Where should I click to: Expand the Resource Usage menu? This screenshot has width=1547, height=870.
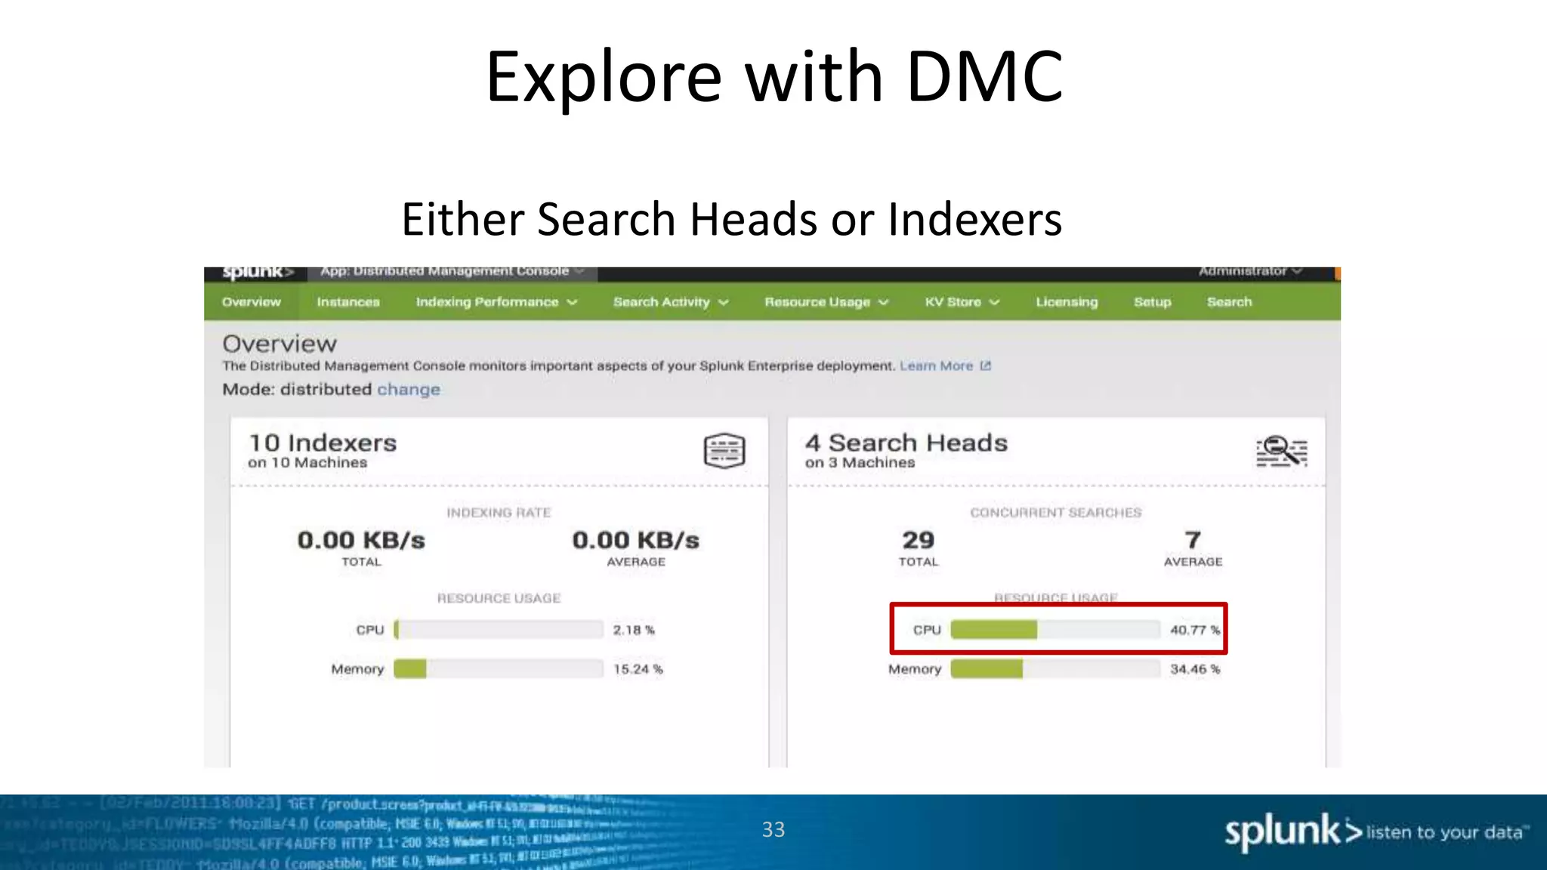(x=826, y=302)
